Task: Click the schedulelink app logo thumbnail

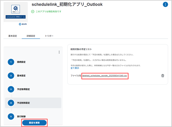Action: tap(16, 13)
